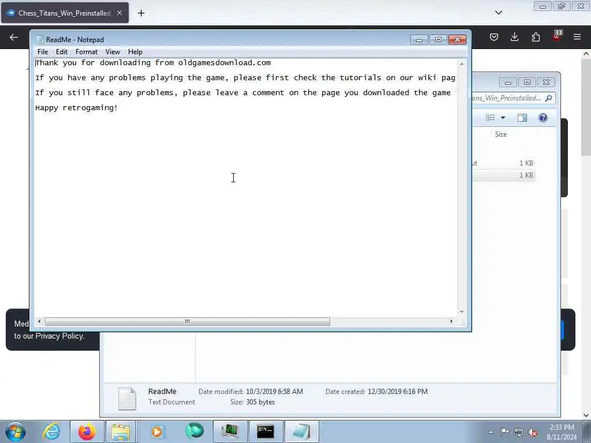Open the Notepad File menu
Viewport: 591px width, 443px height.
click(x=43, y=51)
